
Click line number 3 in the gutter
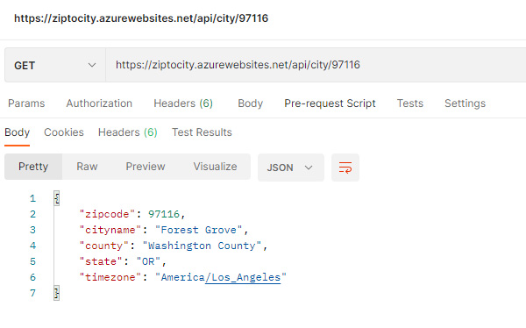click(x=32, y=230)
